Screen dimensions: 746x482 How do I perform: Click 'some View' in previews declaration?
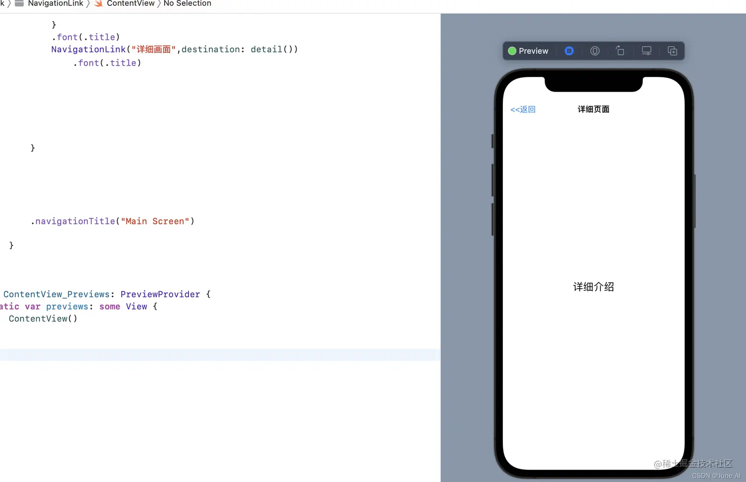tap(123, 307)
